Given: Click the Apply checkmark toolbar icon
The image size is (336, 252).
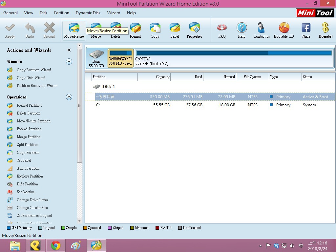Looking at the screenshot, I should coord(10,28).
